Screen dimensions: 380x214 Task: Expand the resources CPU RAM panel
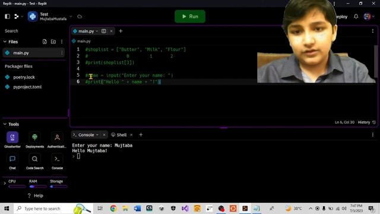[5, 184]
